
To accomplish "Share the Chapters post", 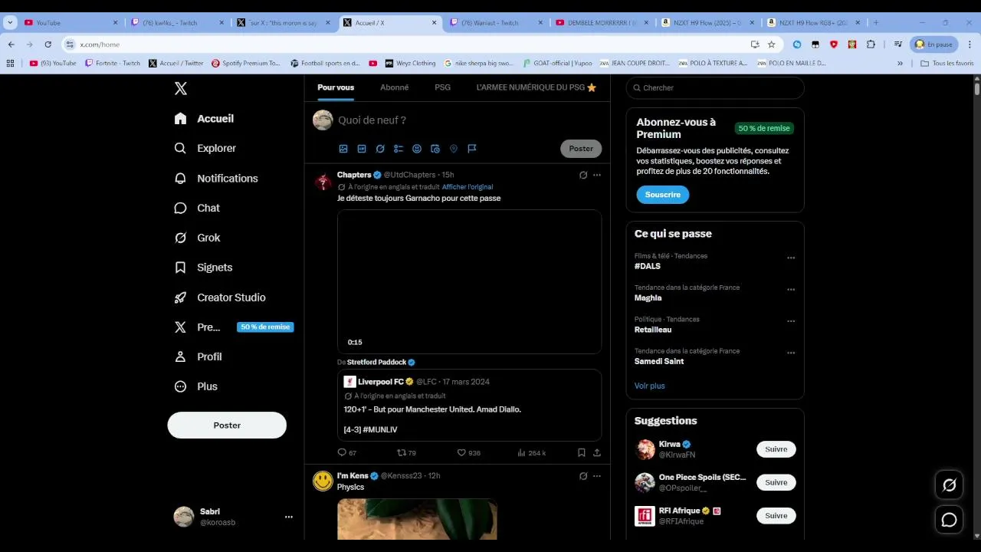I will tap(597, 453).
